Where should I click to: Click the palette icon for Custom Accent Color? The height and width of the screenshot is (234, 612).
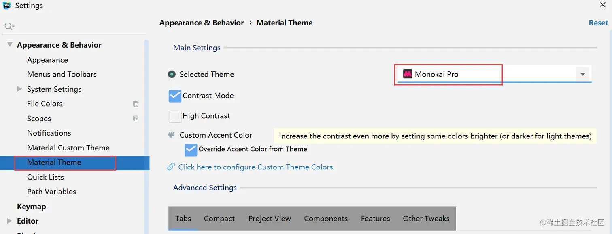[172, 135]
